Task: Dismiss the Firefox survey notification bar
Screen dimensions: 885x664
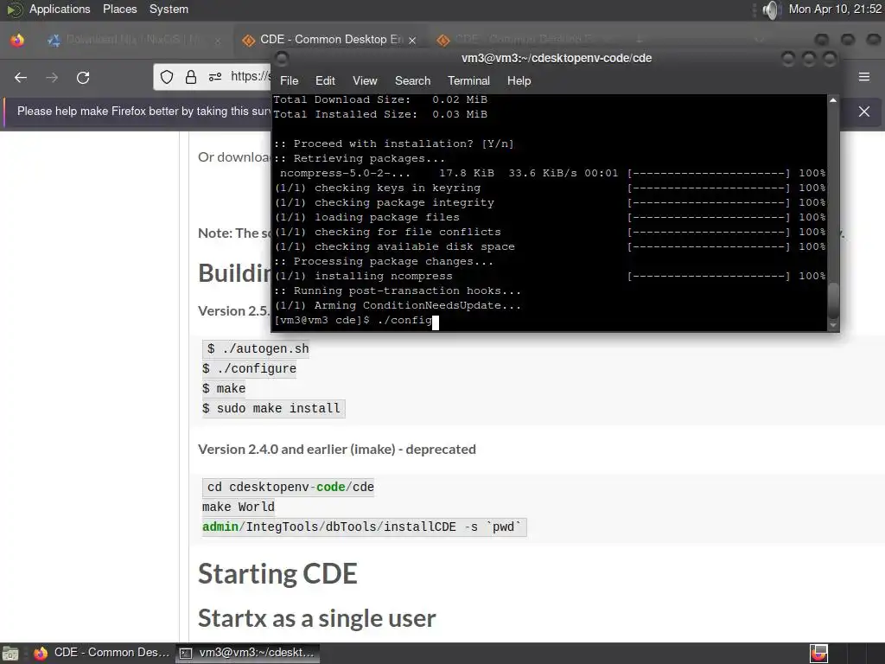Action: [x=864, y=112]
